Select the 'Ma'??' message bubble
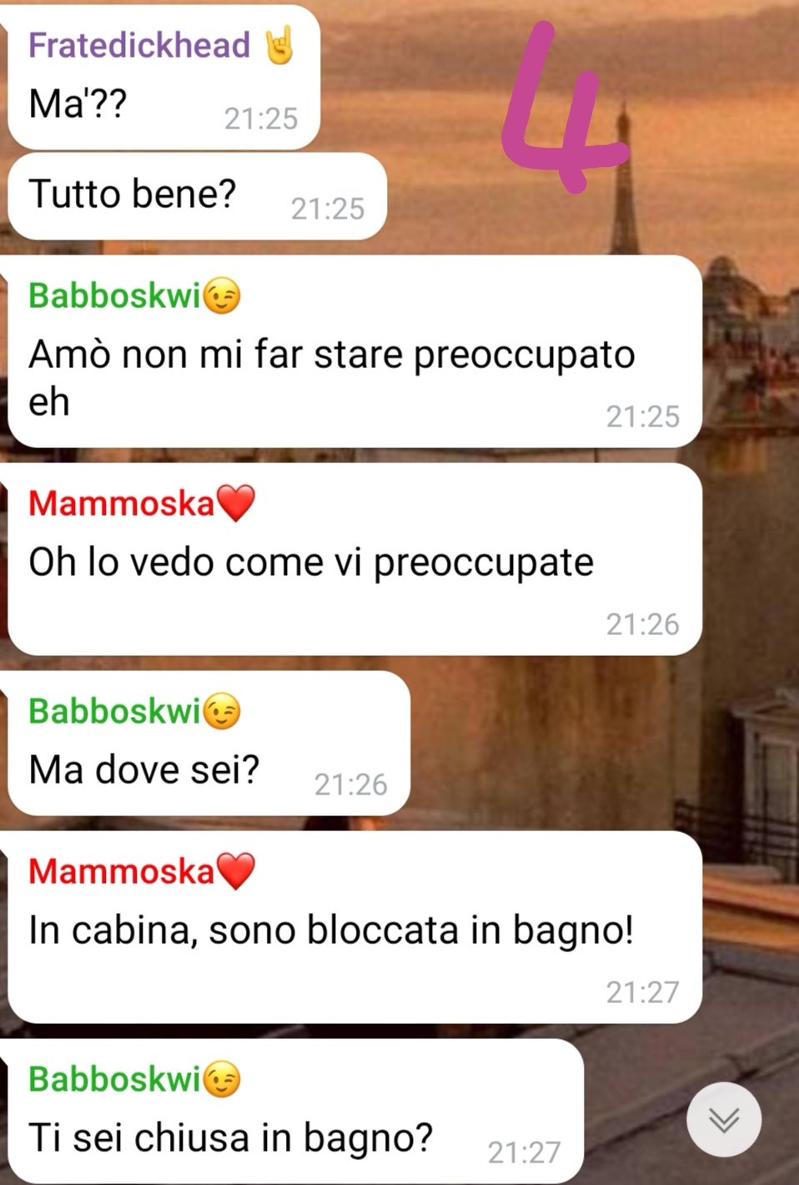Image resolution: width=799 pixels, height=1185 pixels. pyautogui.click(x=163, y=78)
